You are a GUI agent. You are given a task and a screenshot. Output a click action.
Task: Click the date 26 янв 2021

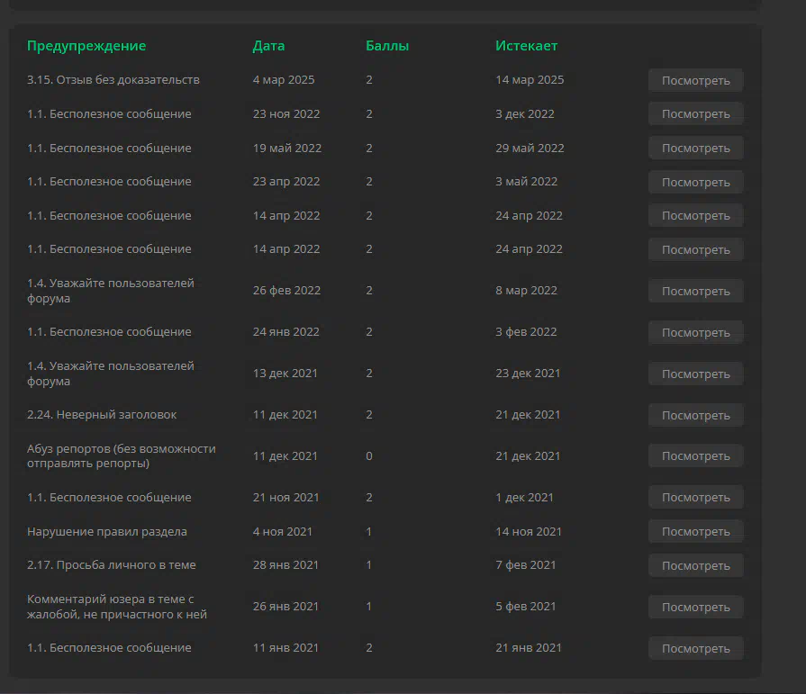coord(285,607)
